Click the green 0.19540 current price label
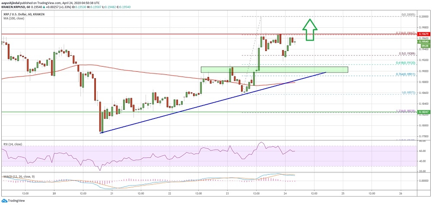Image resolution: width=432 pixels, height=205 pixels. point(424,42)
